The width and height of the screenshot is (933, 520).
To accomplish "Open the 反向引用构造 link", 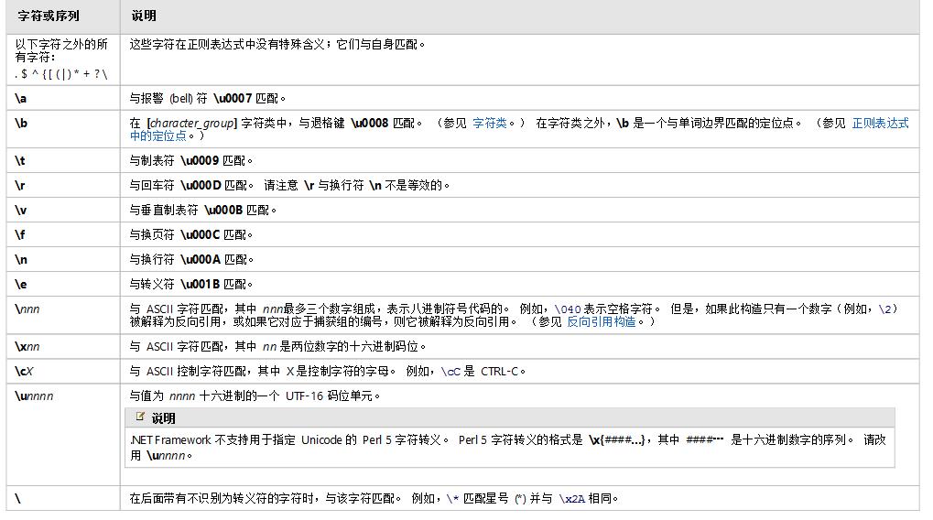I will tap(601, 322).
